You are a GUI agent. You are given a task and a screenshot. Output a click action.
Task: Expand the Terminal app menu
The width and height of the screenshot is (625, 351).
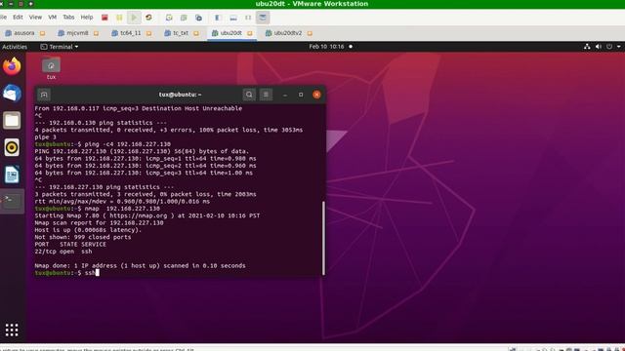tap(59, 47)
